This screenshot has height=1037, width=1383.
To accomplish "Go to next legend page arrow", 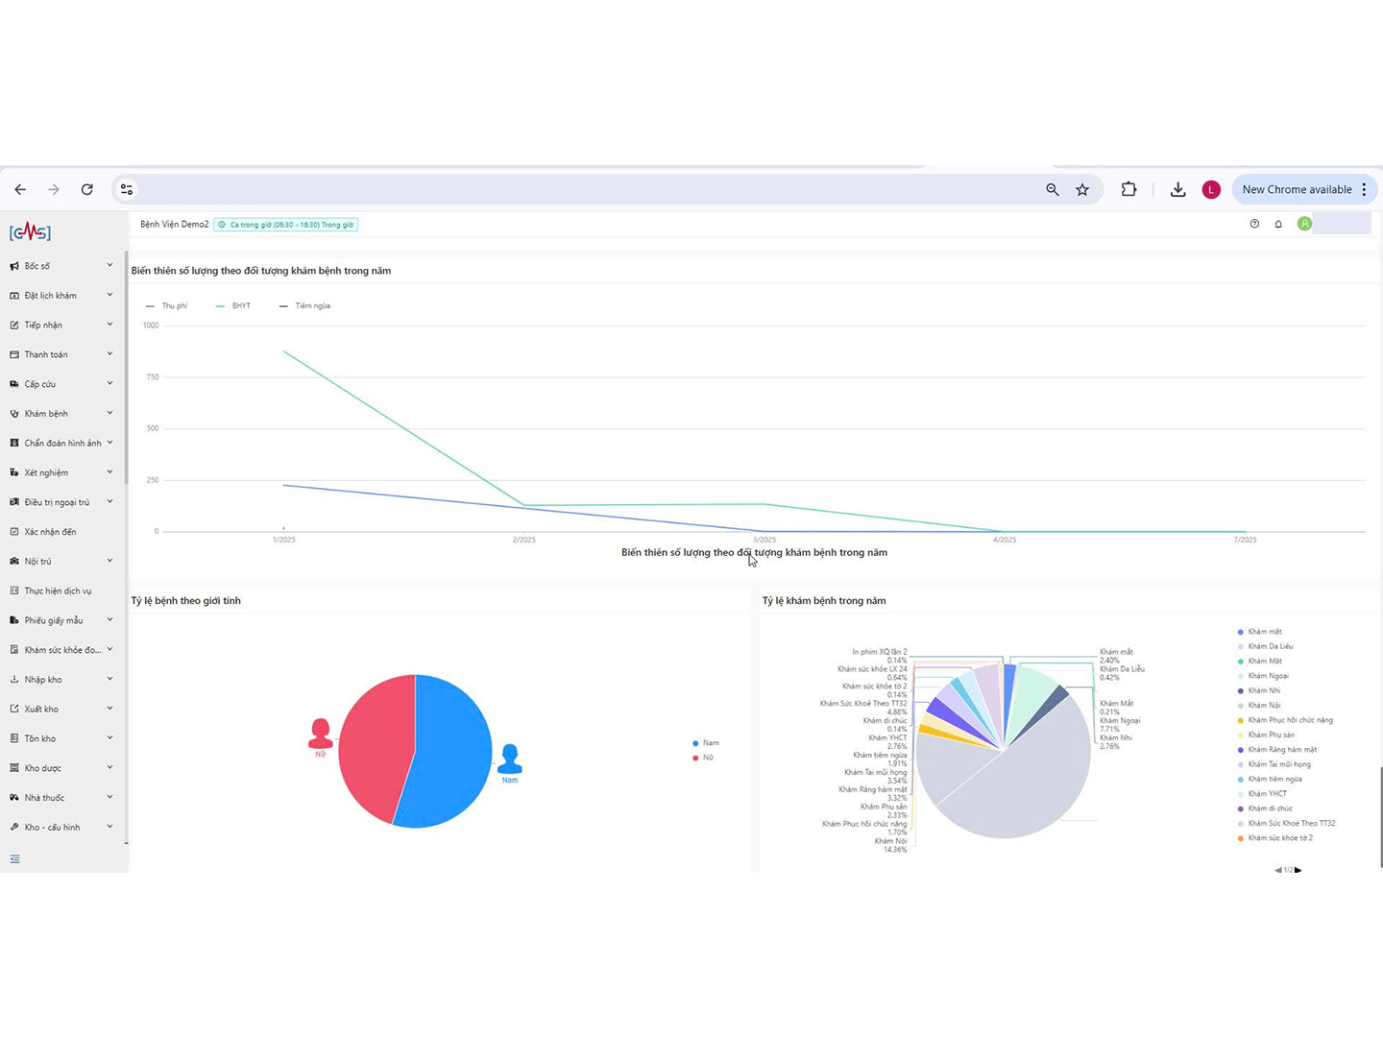I will (1298, 870).
